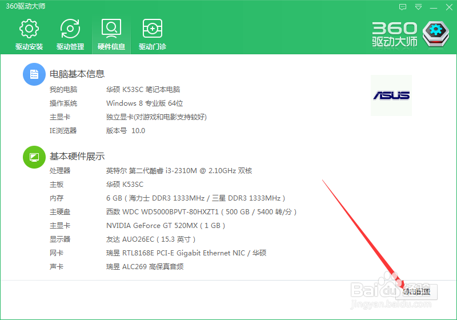This screenshot has width=457, height=320.
Task: Click the NVIDIA GeForce GT 520MX value
Action: [x=166, y=226]
